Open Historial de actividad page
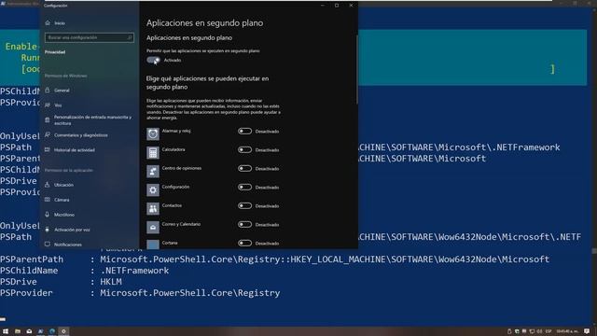The height and width of the screenshot is (336, 597). point(70,150)
